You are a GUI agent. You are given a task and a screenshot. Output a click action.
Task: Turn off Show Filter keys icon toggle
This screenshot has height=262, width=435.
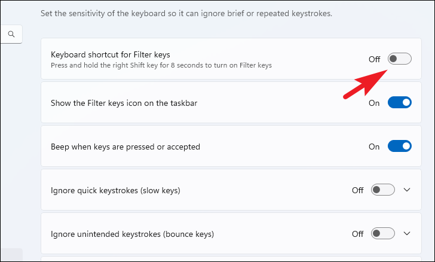(x=399, y=103)
